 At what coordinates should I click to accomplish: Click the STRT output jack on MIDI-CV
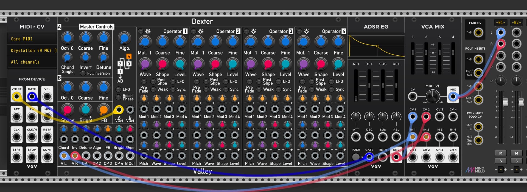click(16, 157)
